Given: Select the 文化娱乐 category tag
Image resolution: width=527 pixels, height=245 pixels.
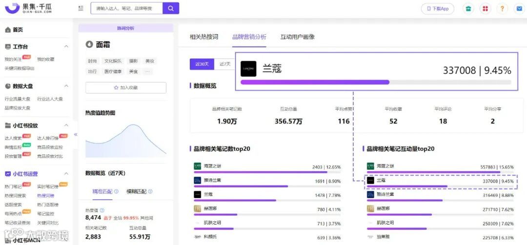Looking at the screenshot, I should pyautogui.click(x=113, y=61).
